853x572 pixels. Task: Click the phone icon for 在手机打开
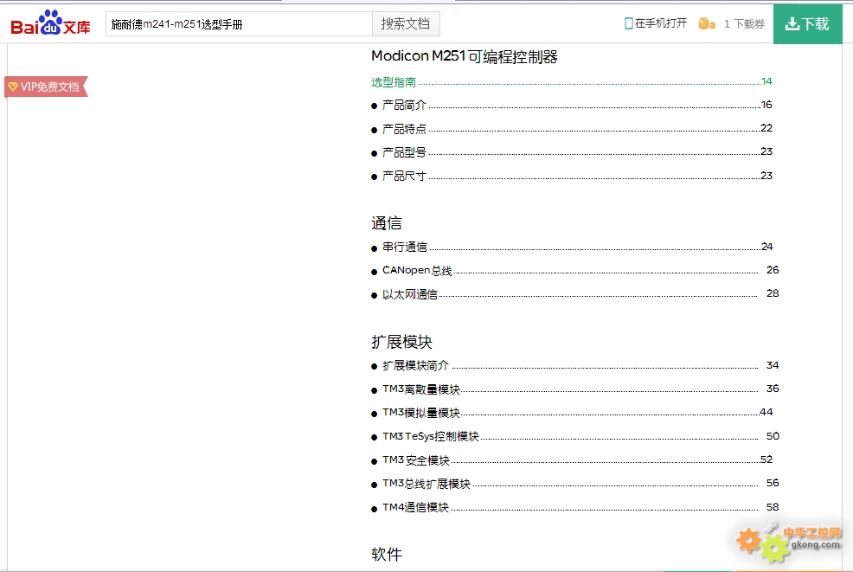tap(629, 23)
